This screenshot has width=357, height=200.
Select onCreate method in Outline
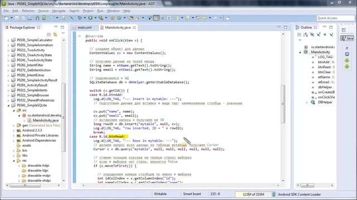(326, 92)
